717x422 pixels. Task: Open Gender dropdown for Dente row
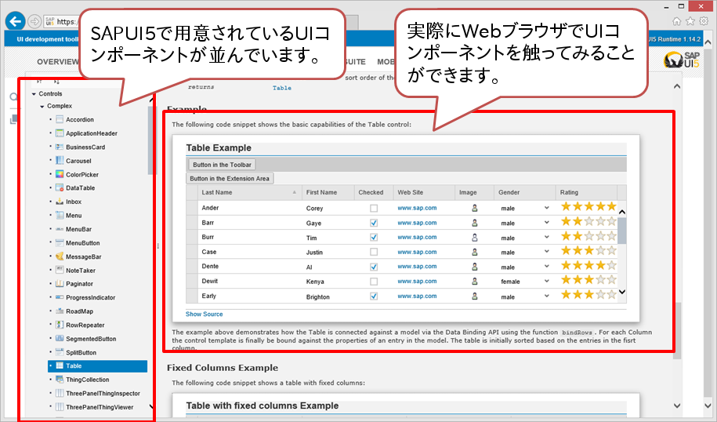(546, 267)
